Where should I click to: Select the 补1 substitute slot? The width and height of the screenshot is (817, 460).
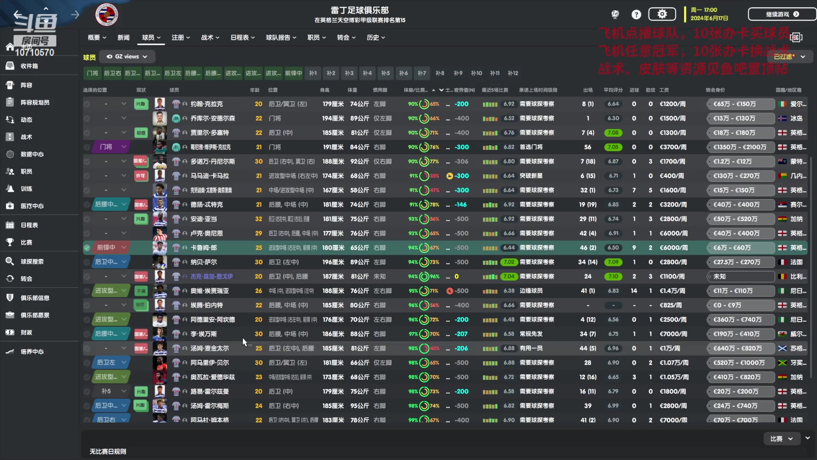313,73
